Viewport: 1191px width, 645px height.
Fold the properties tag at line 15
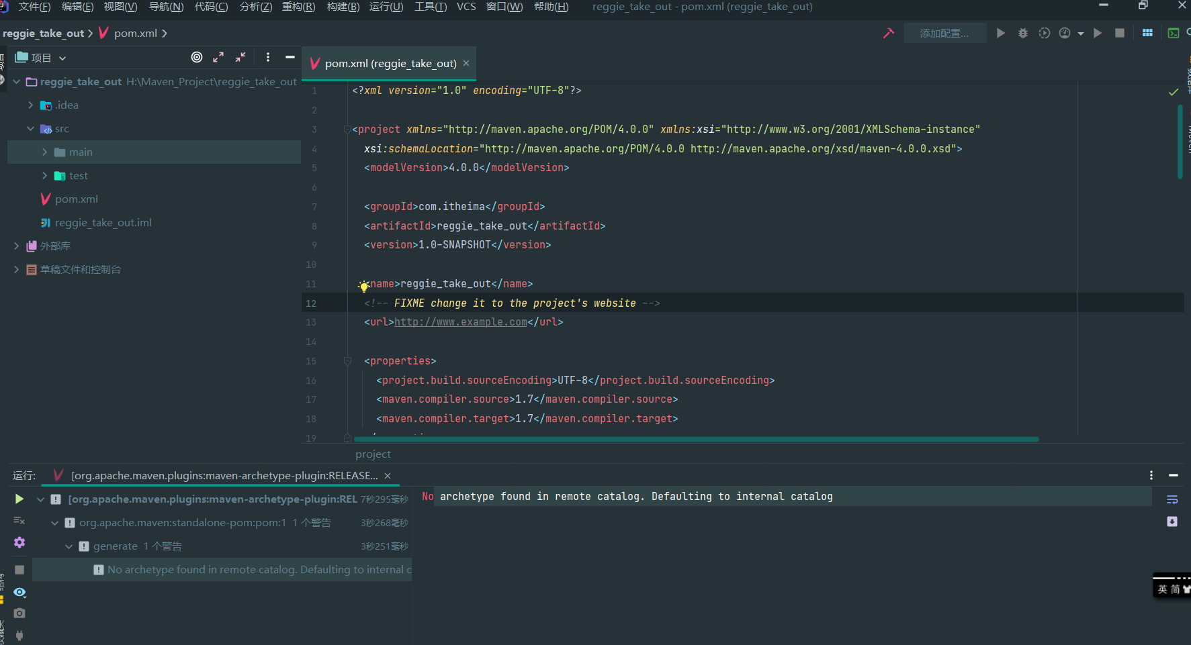[x=347, y=361]
